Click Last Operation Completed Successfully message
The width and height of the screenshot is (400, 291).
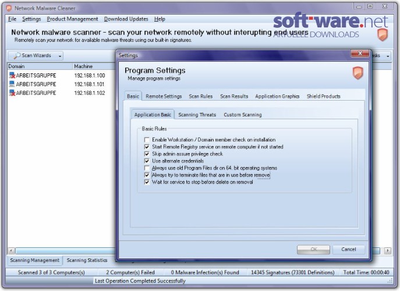140,281
